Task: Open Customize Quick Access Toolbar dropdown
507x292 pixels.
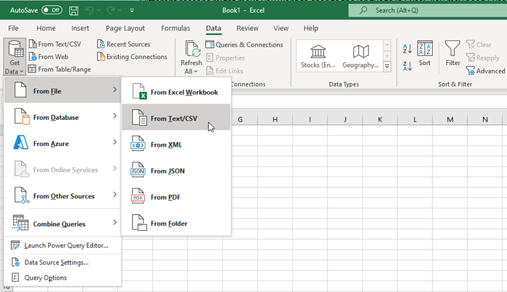Action: 132,10
